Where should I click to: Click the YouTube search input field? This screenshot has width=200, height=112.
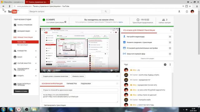65,12
